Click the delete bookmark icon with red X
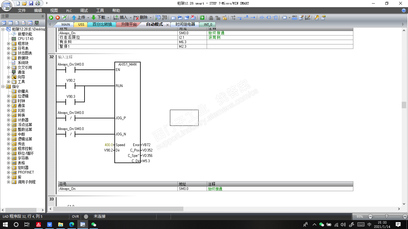408x229 pixels. (x=193, y=18)
